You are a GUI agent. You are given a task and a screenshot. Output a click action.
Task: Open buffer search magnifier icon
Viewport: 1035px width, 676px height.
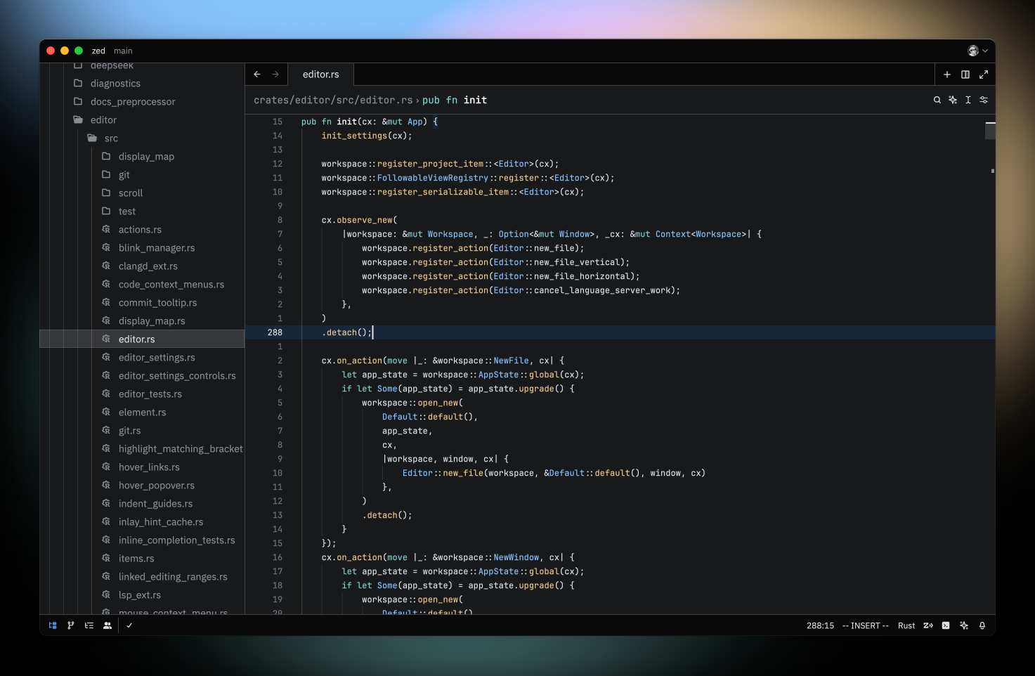[x=937, y=100]
